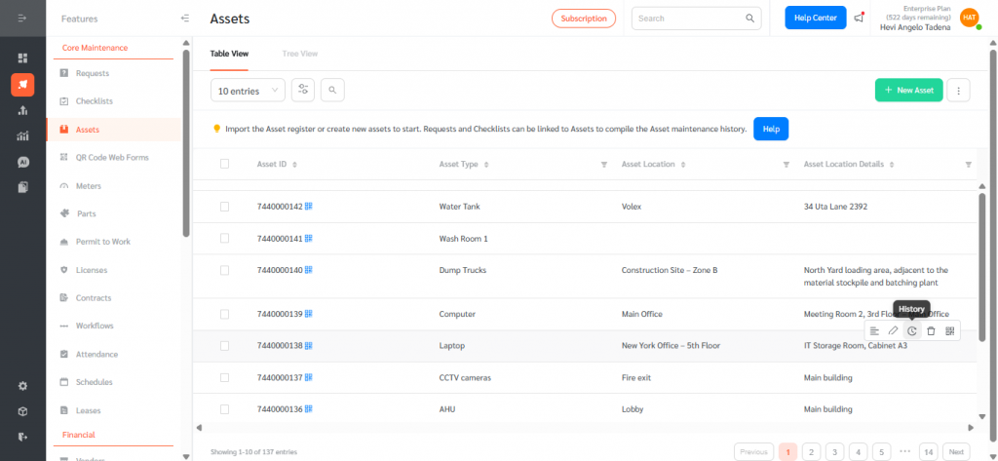Click the trash delete icon in row actions
998x461 pixels.
(931, 331)
